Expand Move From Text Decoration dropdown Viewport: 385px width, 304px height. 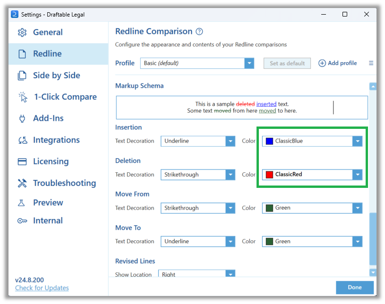231,208
